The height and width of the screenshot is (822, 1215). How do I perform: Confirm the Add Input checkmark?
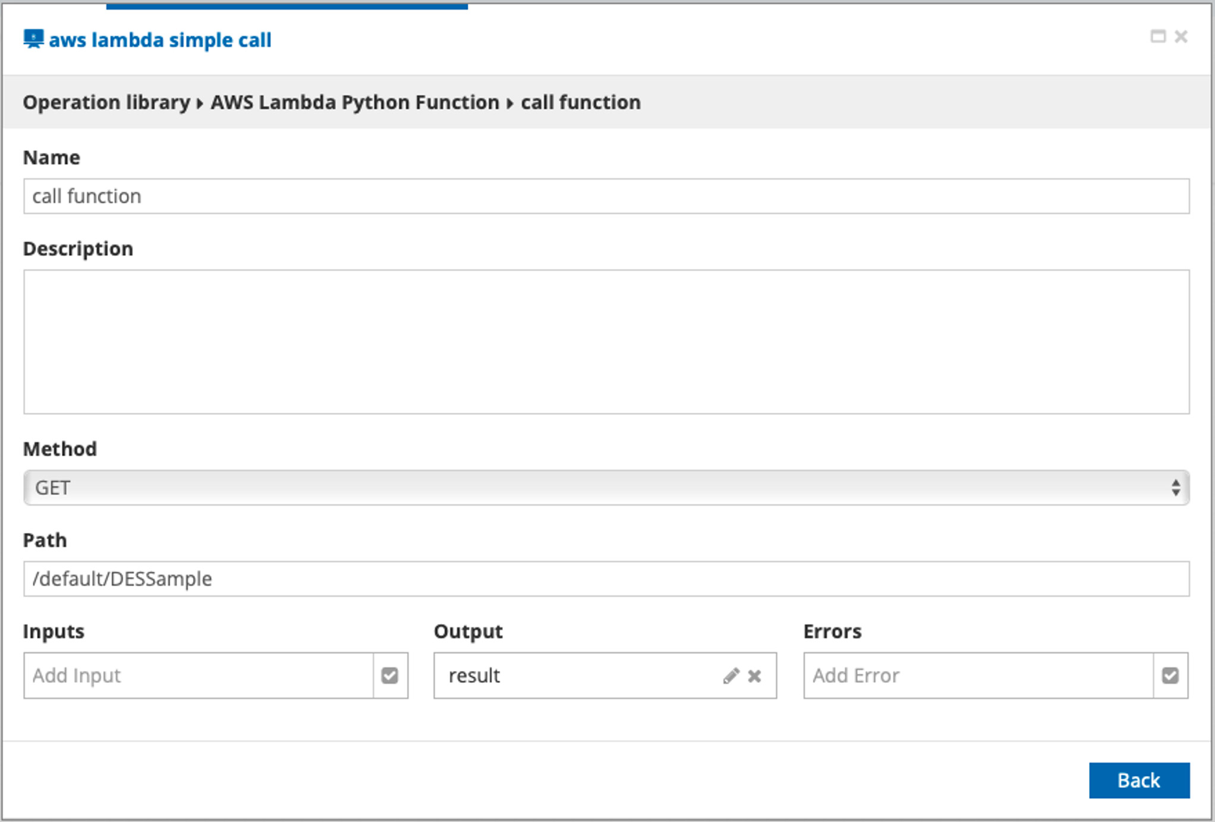point(390,676)
